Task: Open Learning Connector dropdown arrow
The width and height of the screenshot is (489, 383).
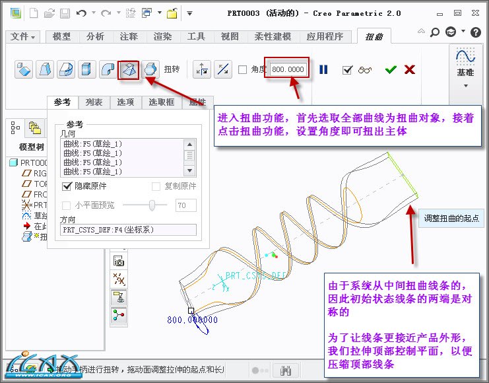Action: click(x=463, y=30)
